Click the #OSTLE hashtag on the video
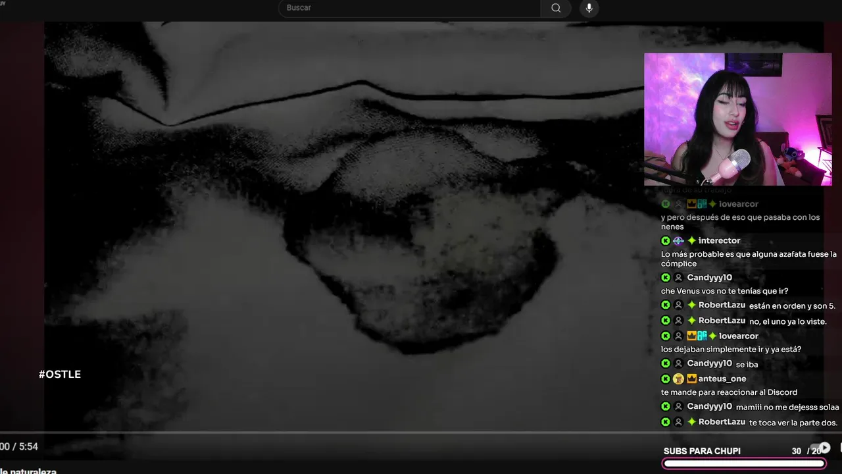This screenshot has width=842, height=474. click(x=60, y=374)
